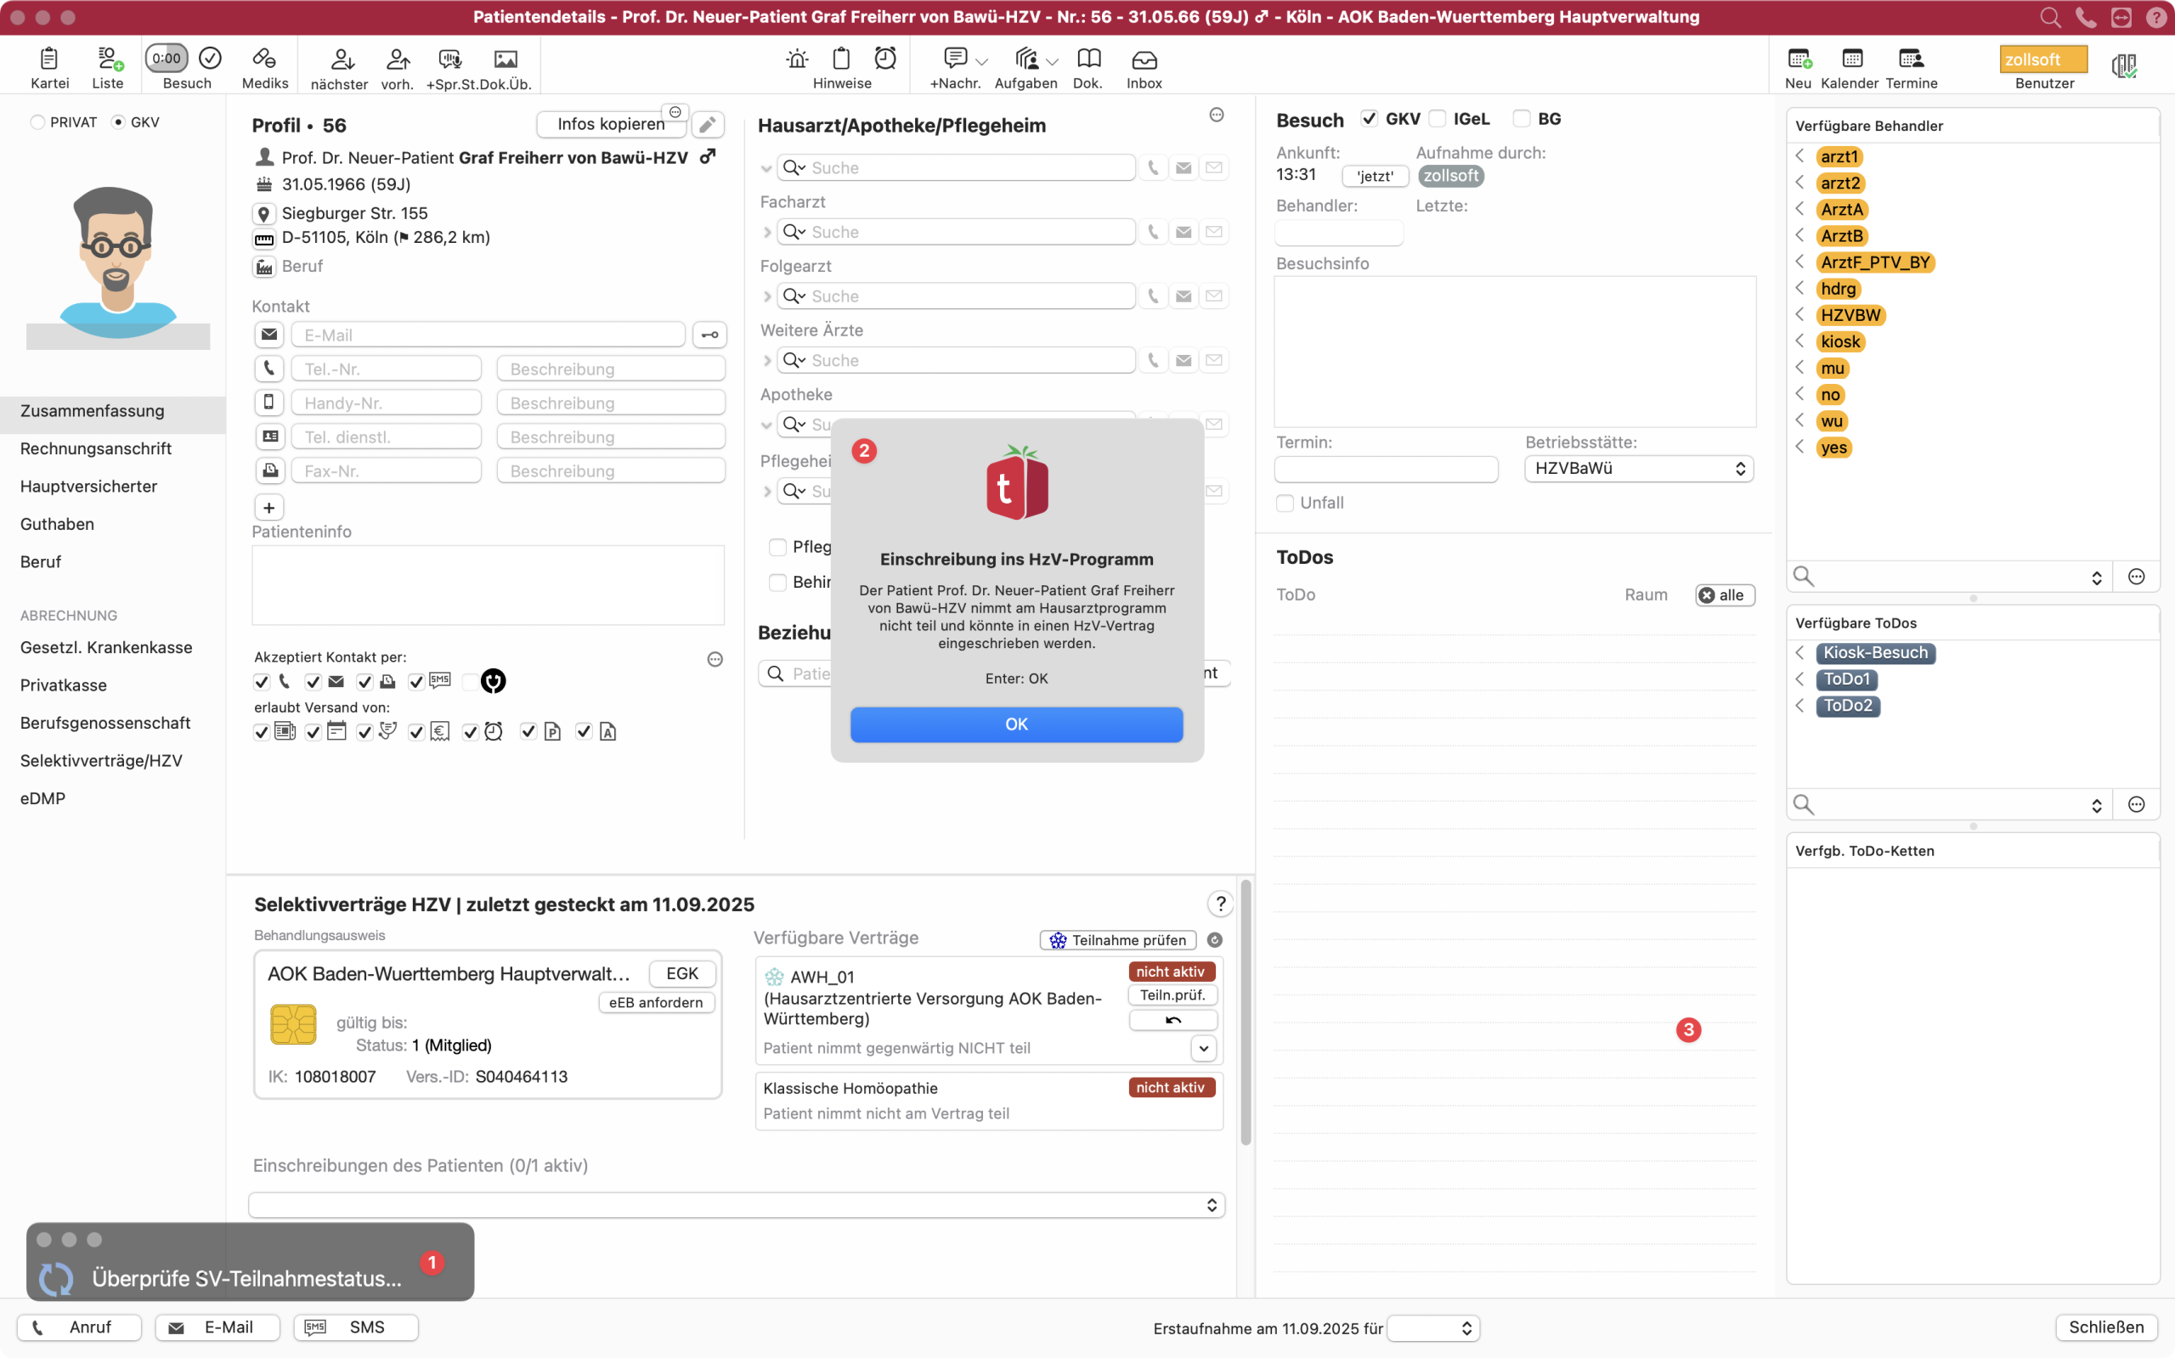Confirm the HzV dialog with OK
This screenshot has width=2175, height=1358.
[x=1016, y=724]
